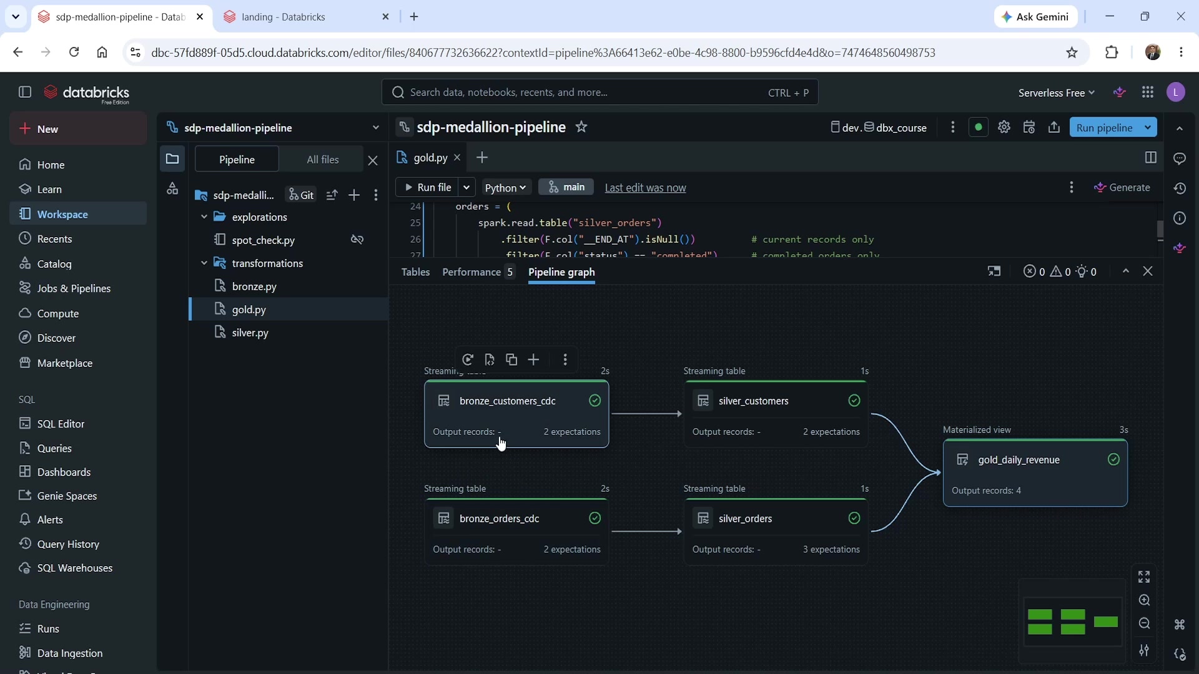Share the pipeline via share icon

[x=1054, y=127]
